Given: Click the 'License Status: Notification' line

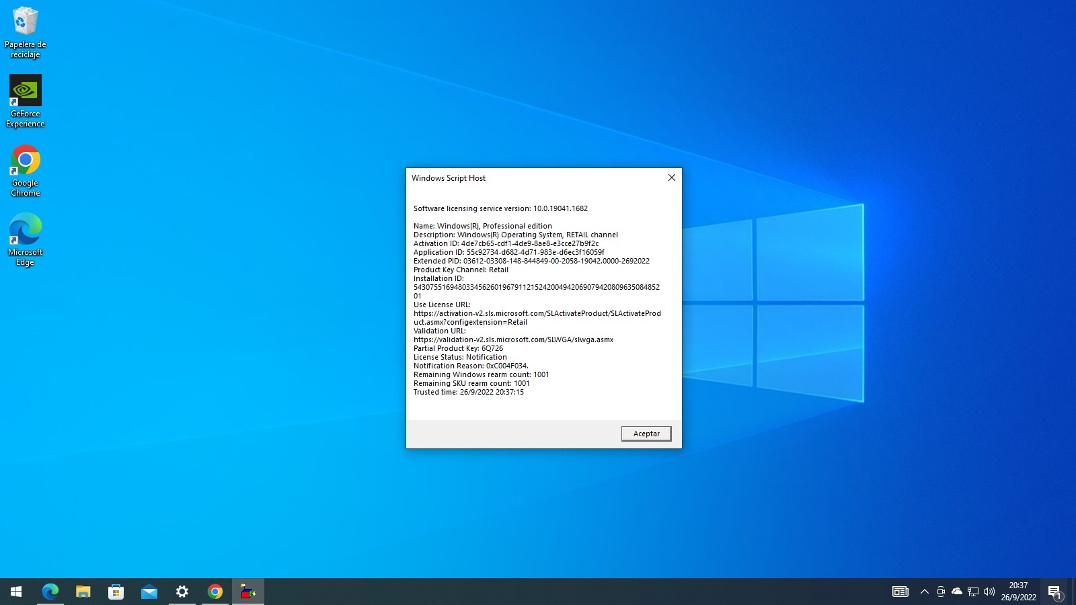Looking at the screenshot, I should [460, 357].
